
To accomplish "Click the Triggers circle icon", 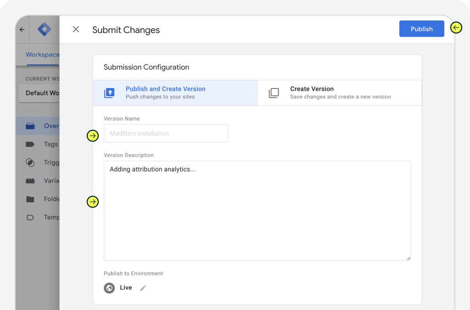I will point(30,163).
